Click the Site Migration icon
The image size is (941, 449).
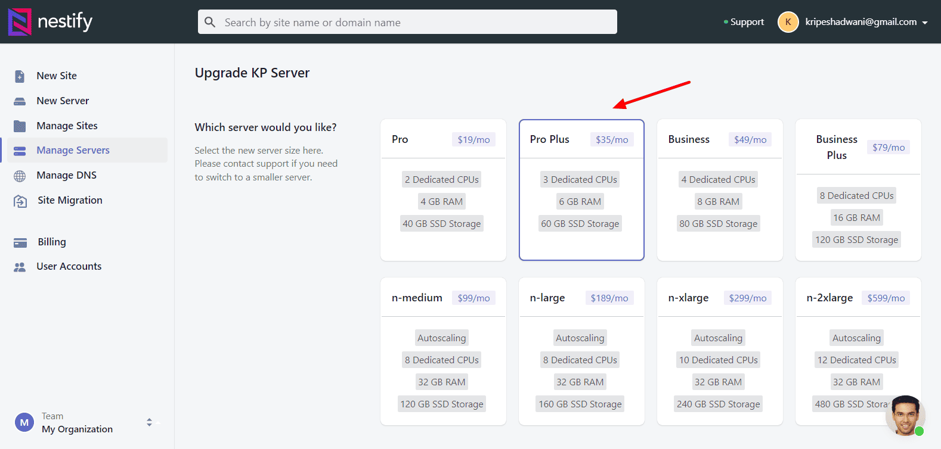[x=20, y=201]
